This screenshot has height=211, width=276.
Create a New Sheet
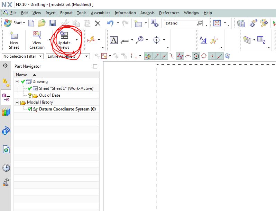[14, 40]
